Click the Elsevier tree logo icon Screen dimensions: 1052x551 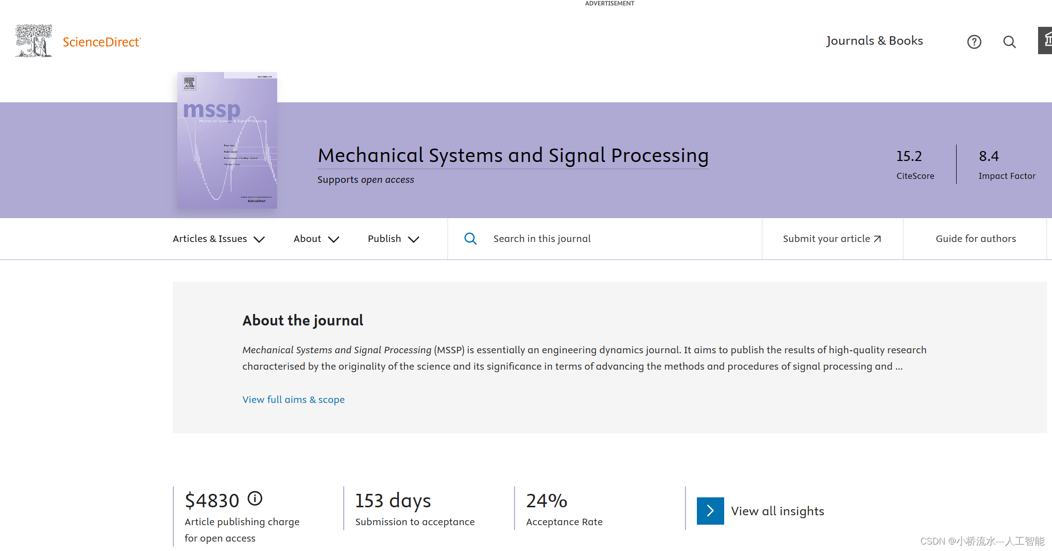pyautogui.click(x=33, y=41)
